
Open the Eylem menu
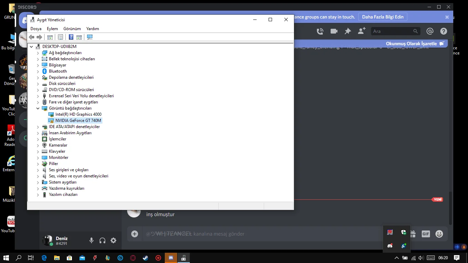tap(52, 29)
